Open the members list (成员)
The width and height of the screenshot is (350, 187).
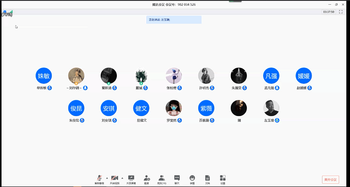pos(161,179)
